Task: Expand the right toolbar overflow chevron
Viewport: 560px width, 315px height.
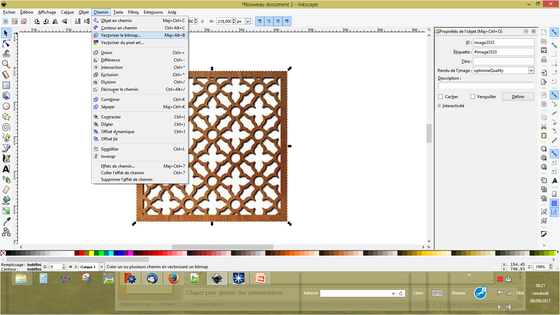Action: tap(544, 245)
